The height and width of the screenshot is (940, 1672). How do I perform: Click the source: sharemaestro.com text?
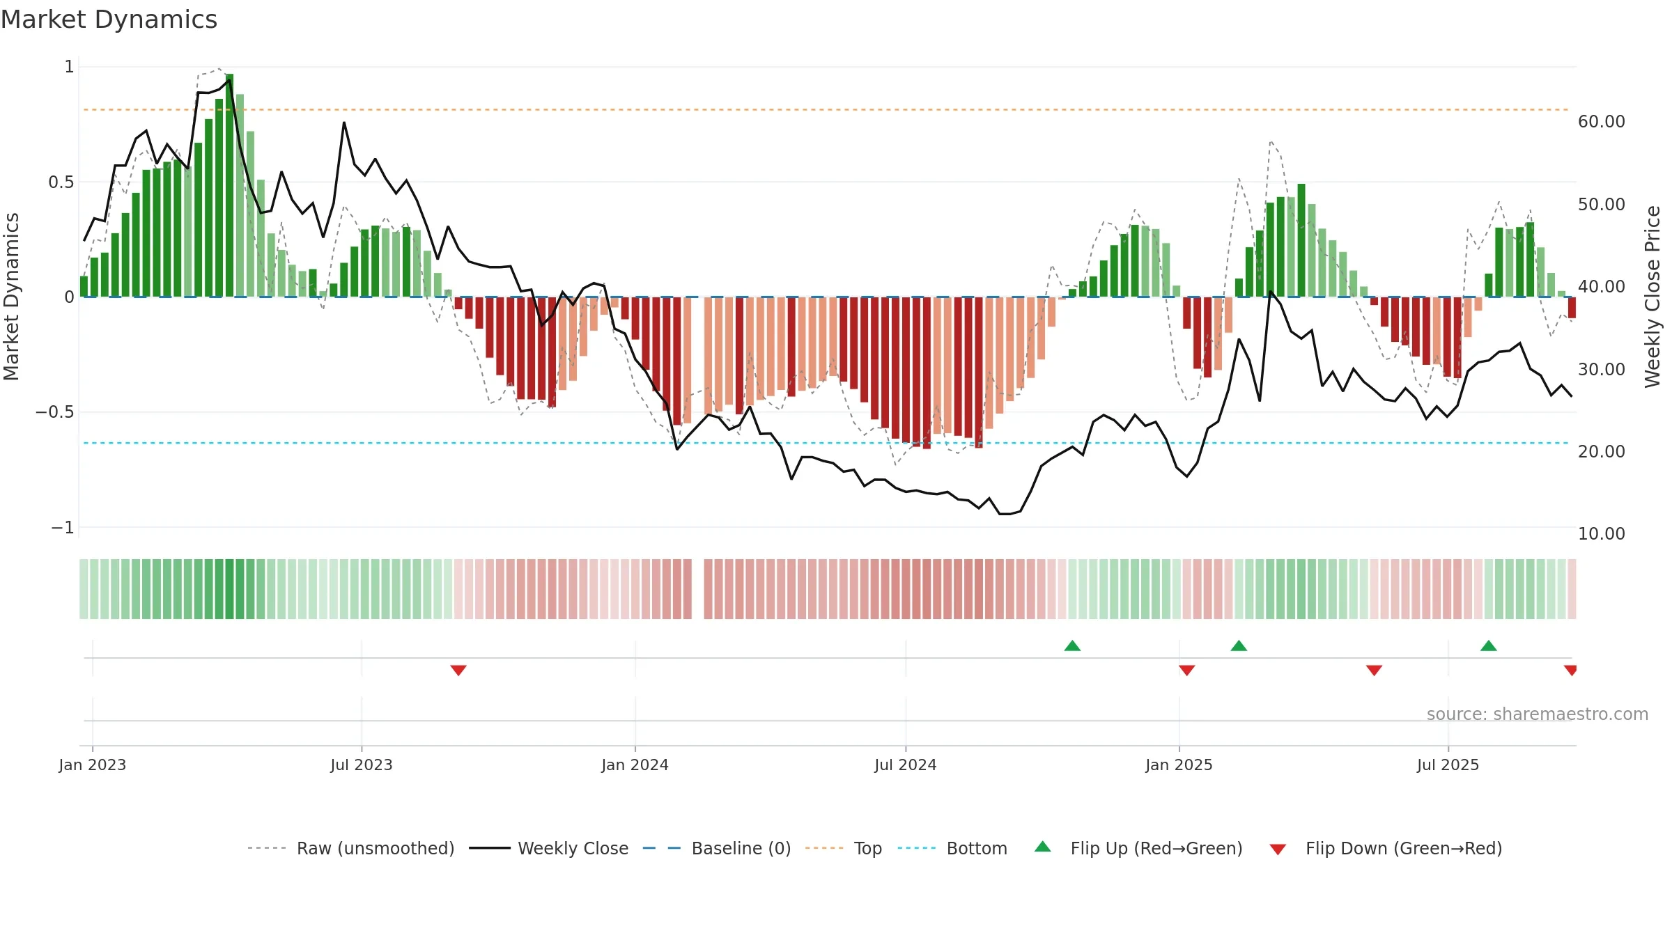point(1538,714)
